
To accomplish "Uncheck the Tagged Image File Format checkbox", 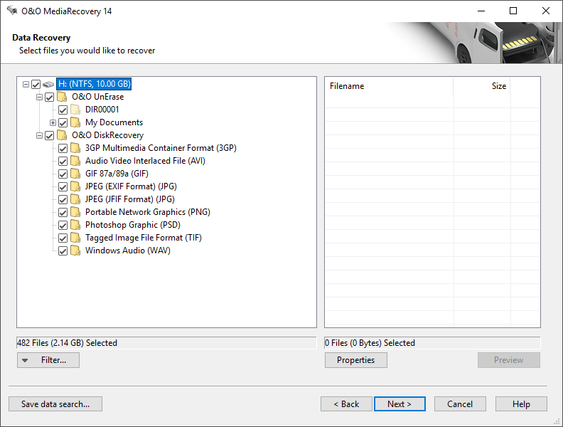I will [63, 238].
